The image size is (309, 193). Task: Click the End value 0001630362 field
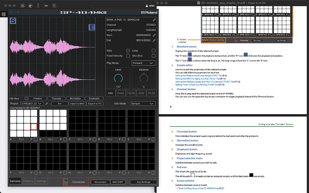[143, 40]
